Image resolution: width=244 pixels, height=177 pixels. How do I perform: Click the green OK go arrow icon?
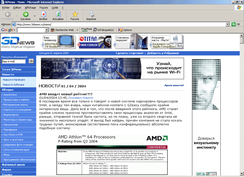pos(233,24)
